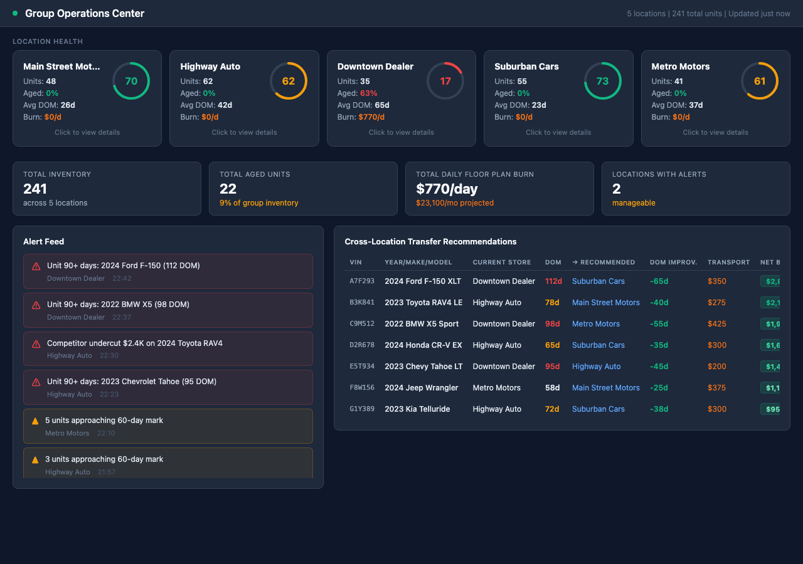Click the 'Locations with Alerts' card
The height and width of the screenshot is (564, 803).
[x=696, y=189]
